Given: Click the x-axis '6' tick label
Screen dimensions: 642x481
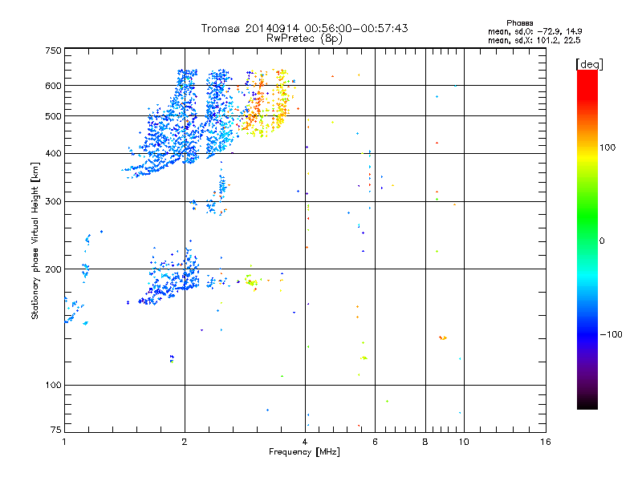Looking at the screenshot, I should 375,442.
